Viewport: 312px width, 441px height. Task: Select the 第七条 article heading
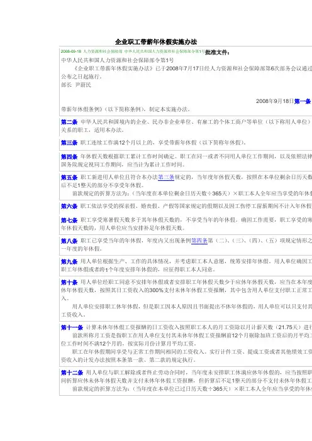tap(69, 220)
